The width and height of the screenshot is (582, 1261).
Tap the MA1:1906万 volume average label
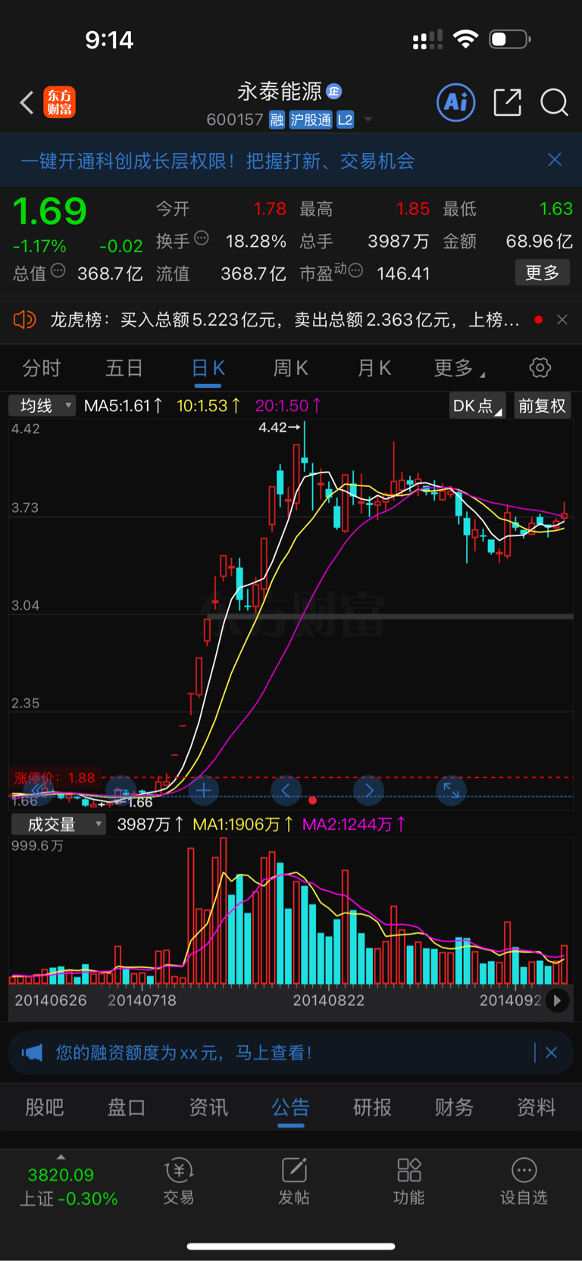pos(242,824)
